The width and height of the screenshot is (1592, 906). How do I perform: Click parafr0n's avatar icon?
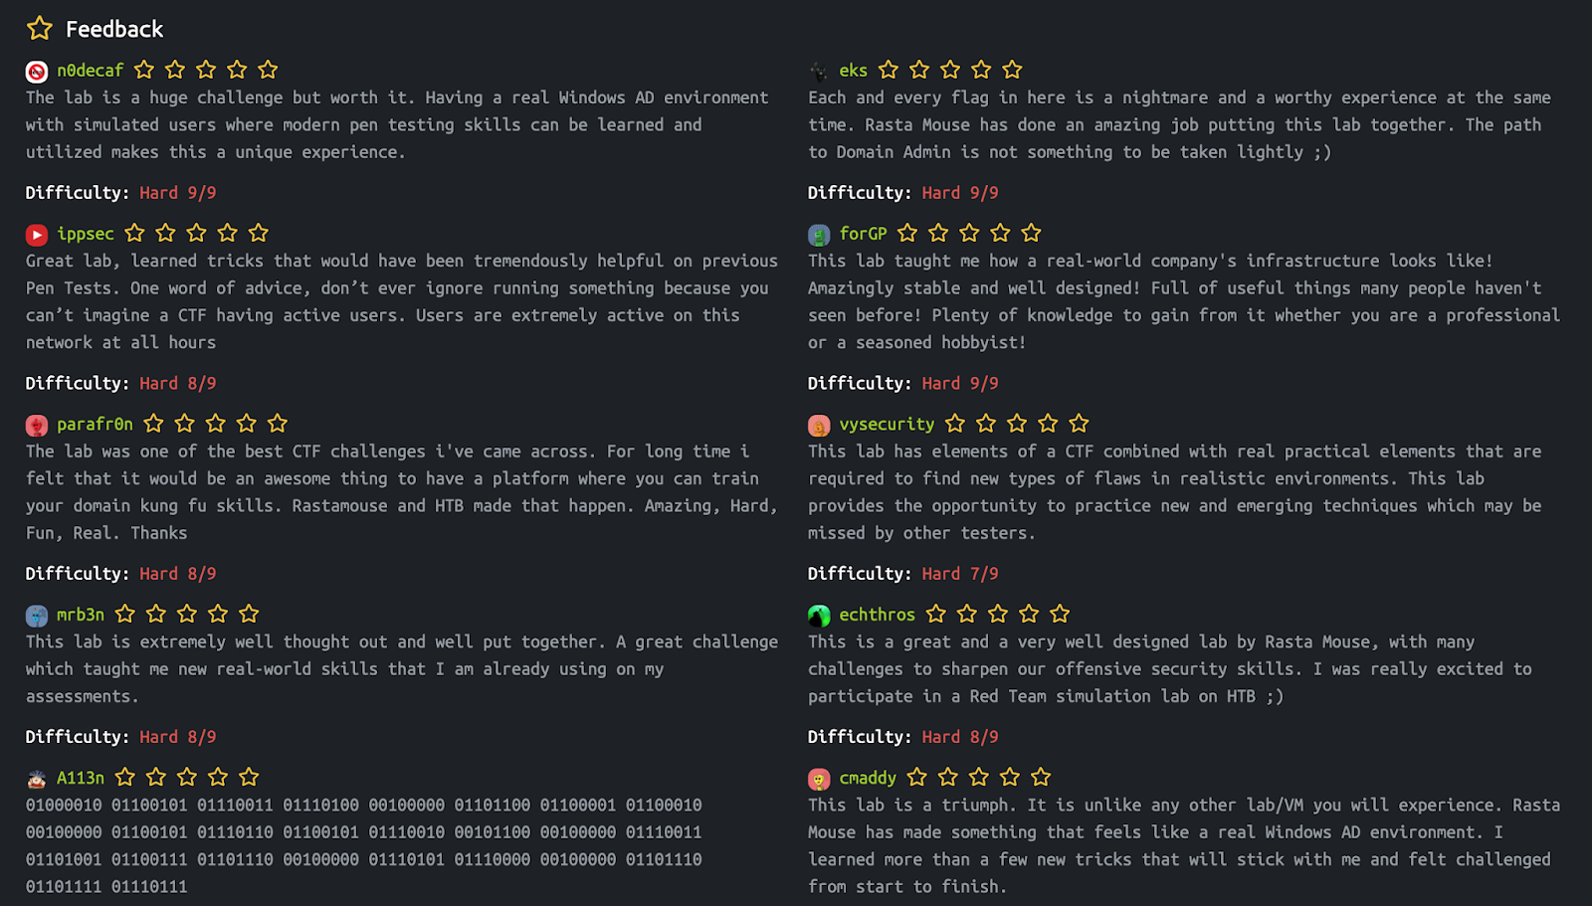point(37,426)
